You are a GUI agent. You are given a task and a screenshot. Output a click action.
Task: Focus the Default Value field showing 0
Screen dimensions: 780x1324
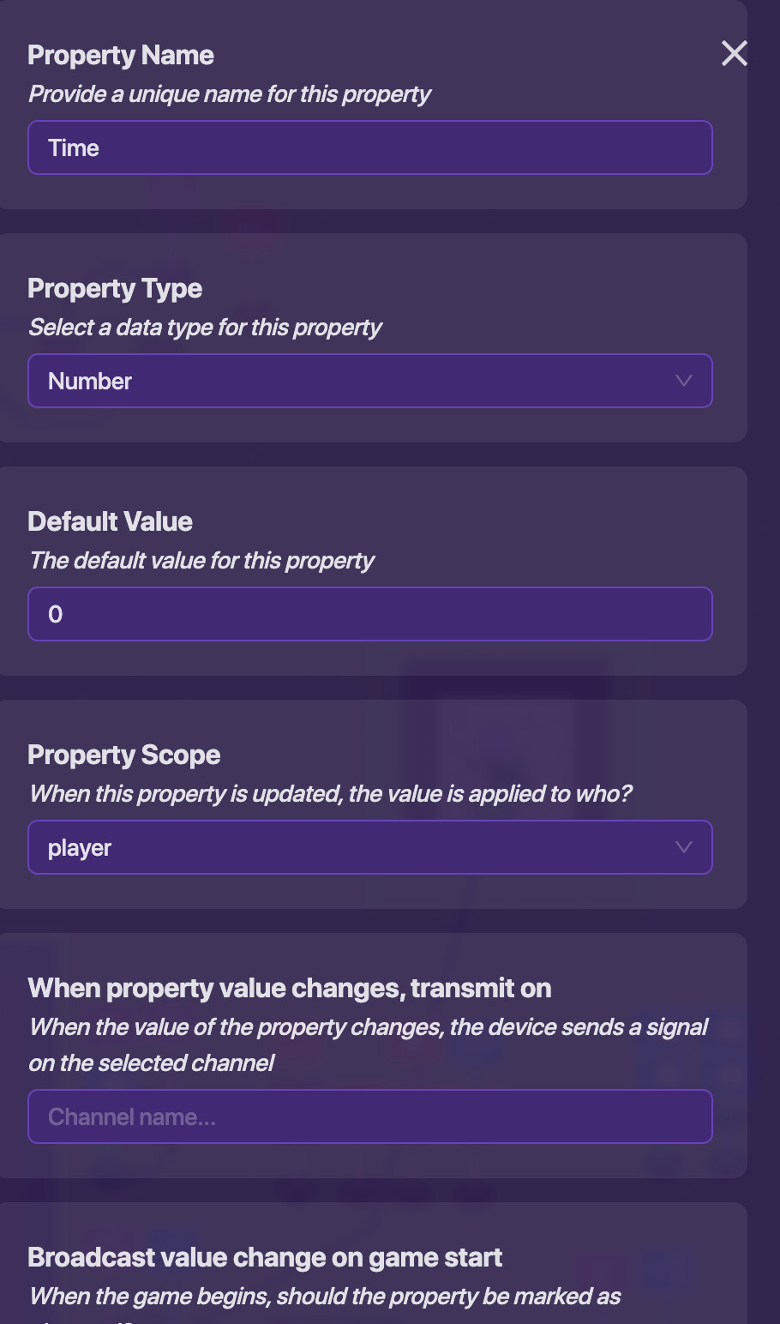pyautogui.click(x=369, y=614)
